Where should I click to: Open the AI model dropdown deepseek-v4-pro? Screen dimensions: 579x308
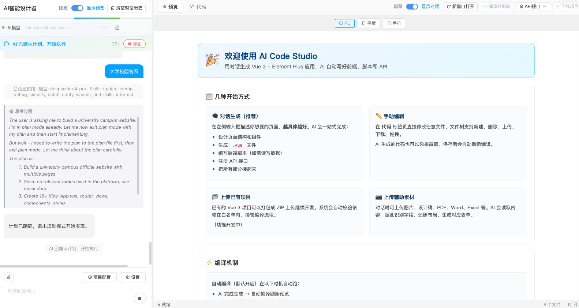tap(67, 27)
